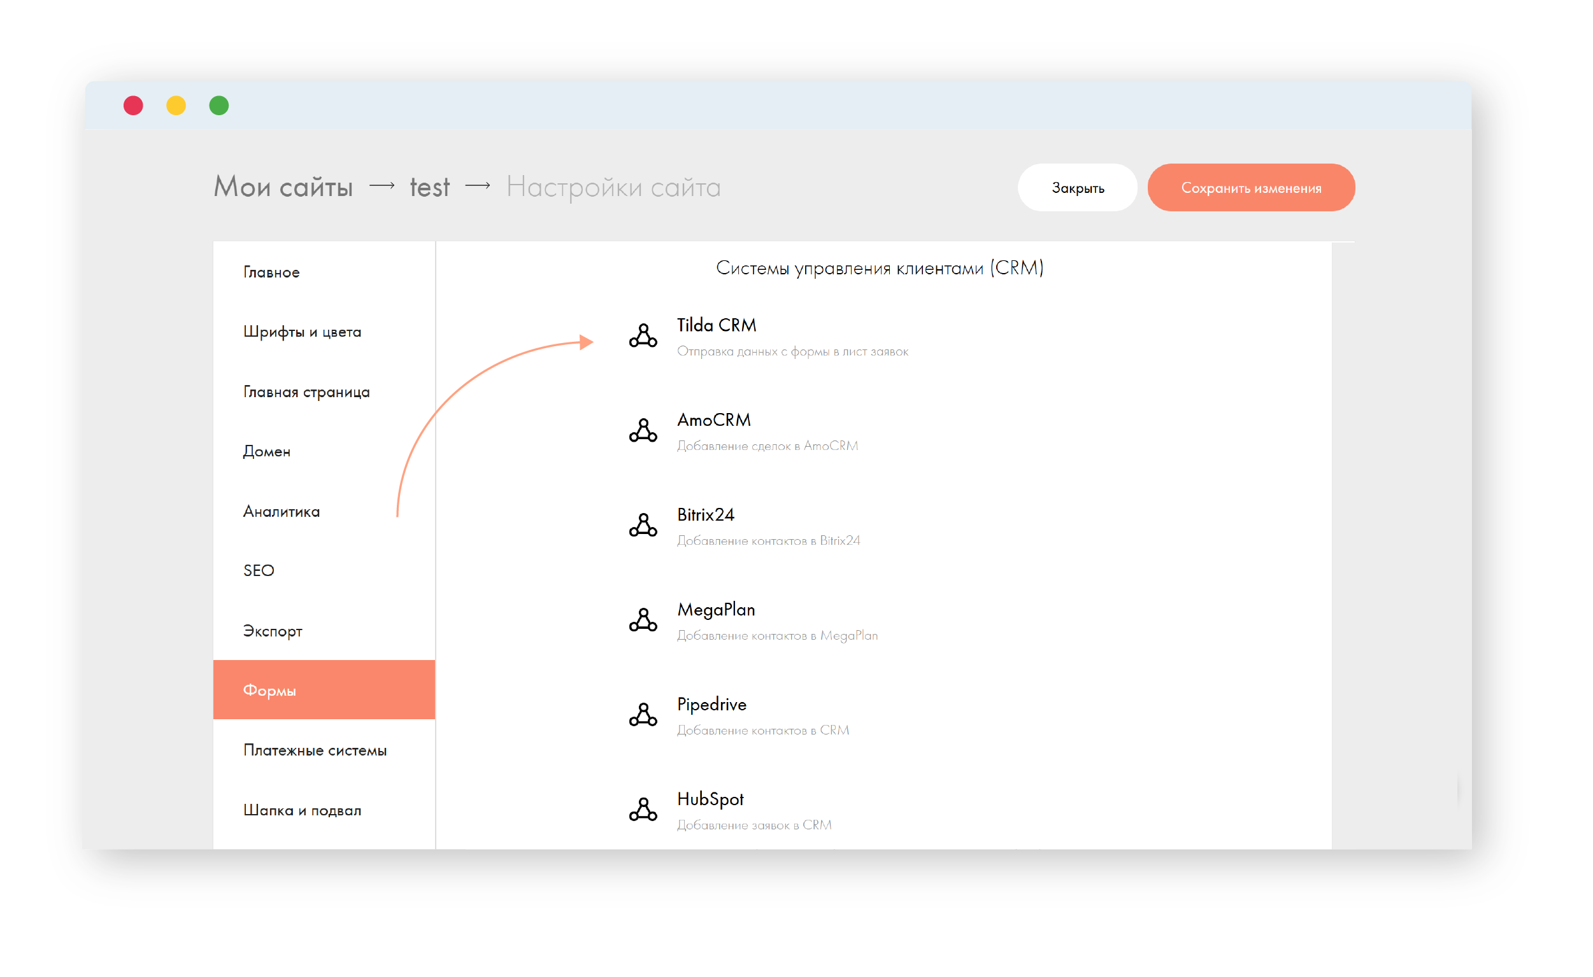
Task: Click the MegaPlan integration icon
Action: point(643,620)
